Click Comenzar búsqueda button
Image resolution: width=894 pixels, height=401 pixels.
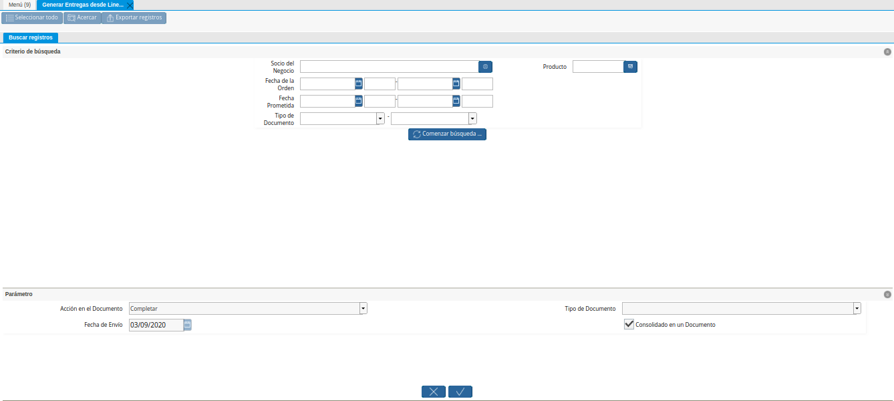pos(447,134)
